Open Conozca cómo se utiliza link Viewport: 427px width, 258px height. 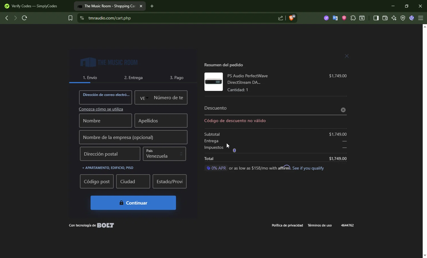coord(101,109)
